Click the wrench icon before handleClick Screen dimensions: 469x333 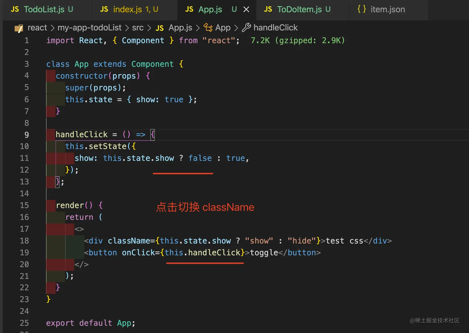(x=246, y=28)
